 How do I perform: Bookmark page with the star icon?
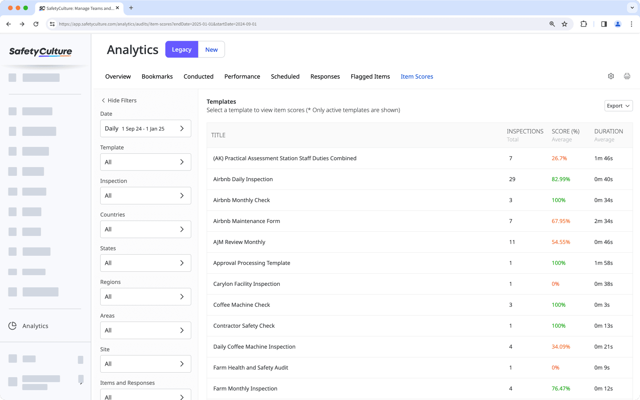coord(564,24)
